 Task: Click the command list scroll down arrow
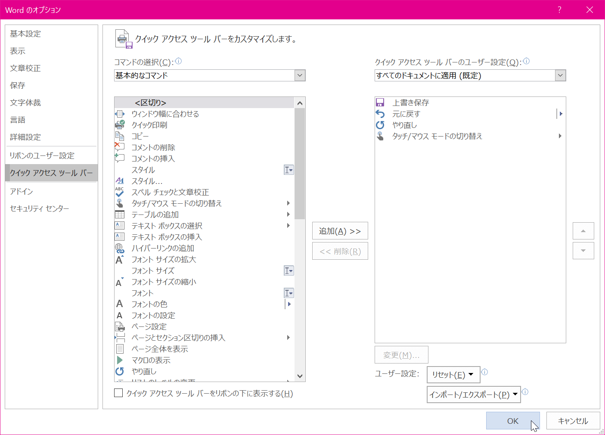tap(300, 376)
